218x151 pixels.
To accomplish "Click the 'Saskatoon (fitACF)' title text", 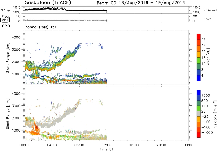I will click(48, 3).
